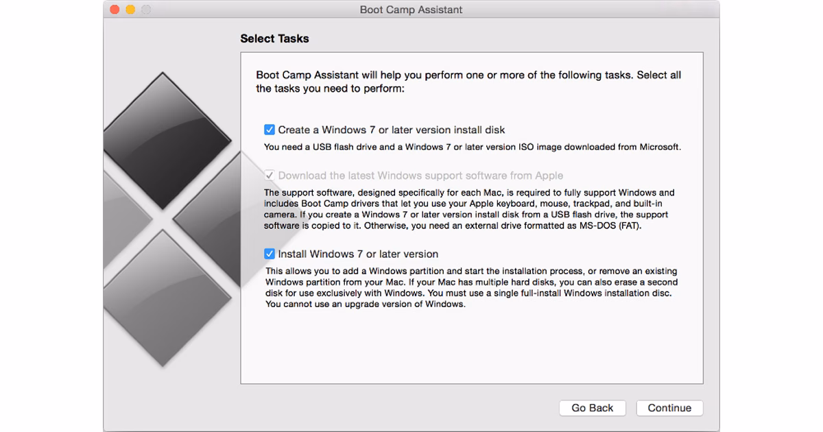Viewport: 823px width, 432px height.
Task: Click the 'Create a Windows 7 or later version install disk' label
Action: click(x=392, y=130)
